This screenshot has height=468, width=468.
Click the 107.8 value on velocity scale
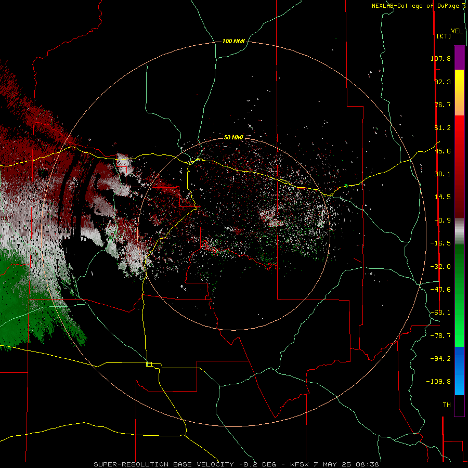pyautogui.click(x=440, y=58)
